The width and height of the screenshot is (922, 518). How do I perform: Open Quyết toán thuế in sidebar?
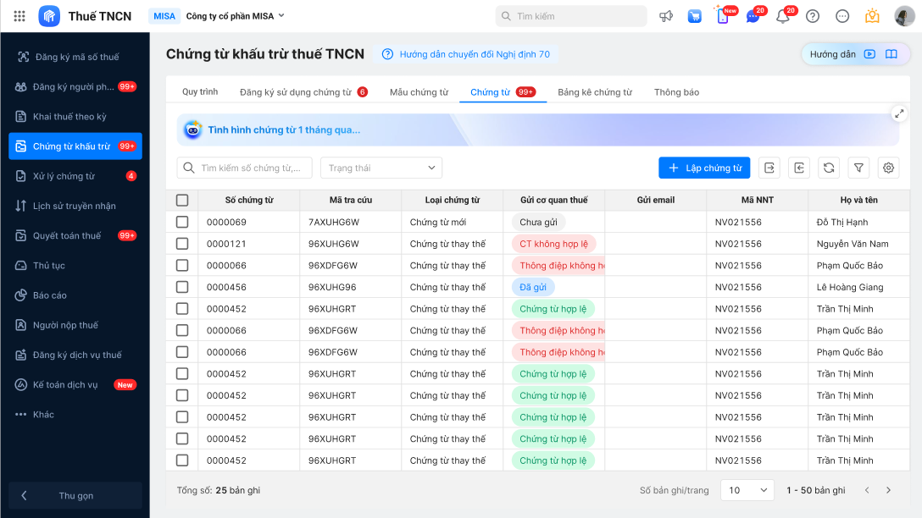point(67,235)
